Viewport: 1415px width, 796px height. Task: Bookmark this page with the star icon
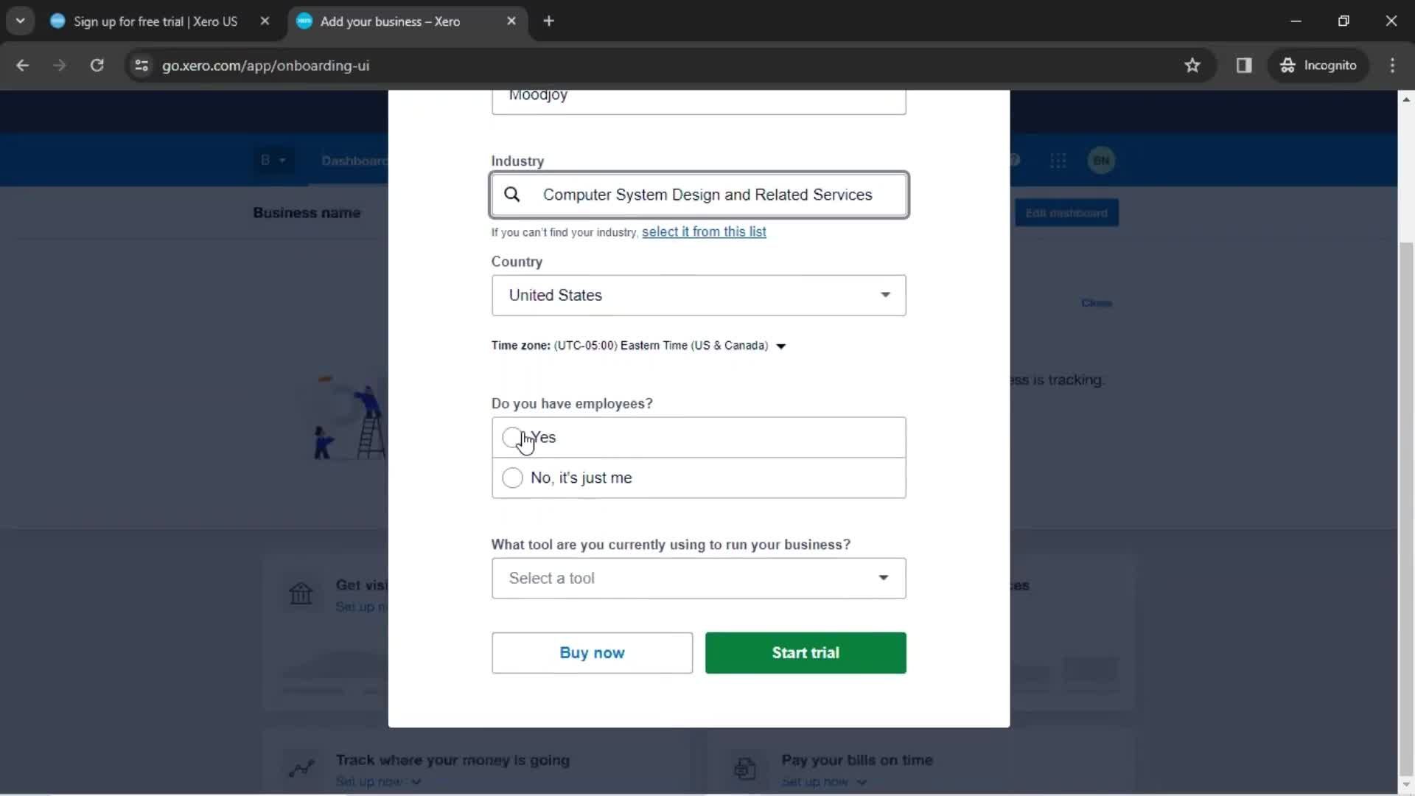click(1192, 66)
